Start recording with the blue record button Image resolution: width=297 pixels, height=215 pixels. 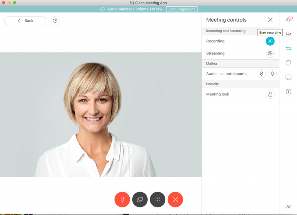pyautogui.click(x=270, y=41)
